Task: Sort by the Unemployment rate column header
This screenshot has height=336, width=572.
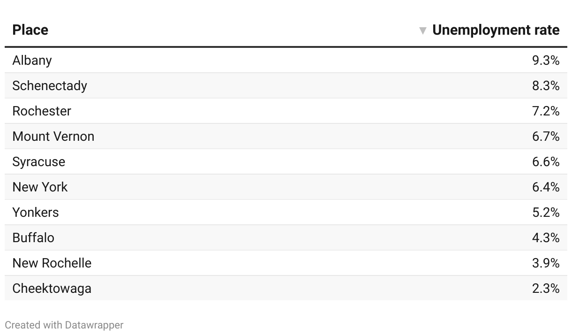Action: point(496,30)
